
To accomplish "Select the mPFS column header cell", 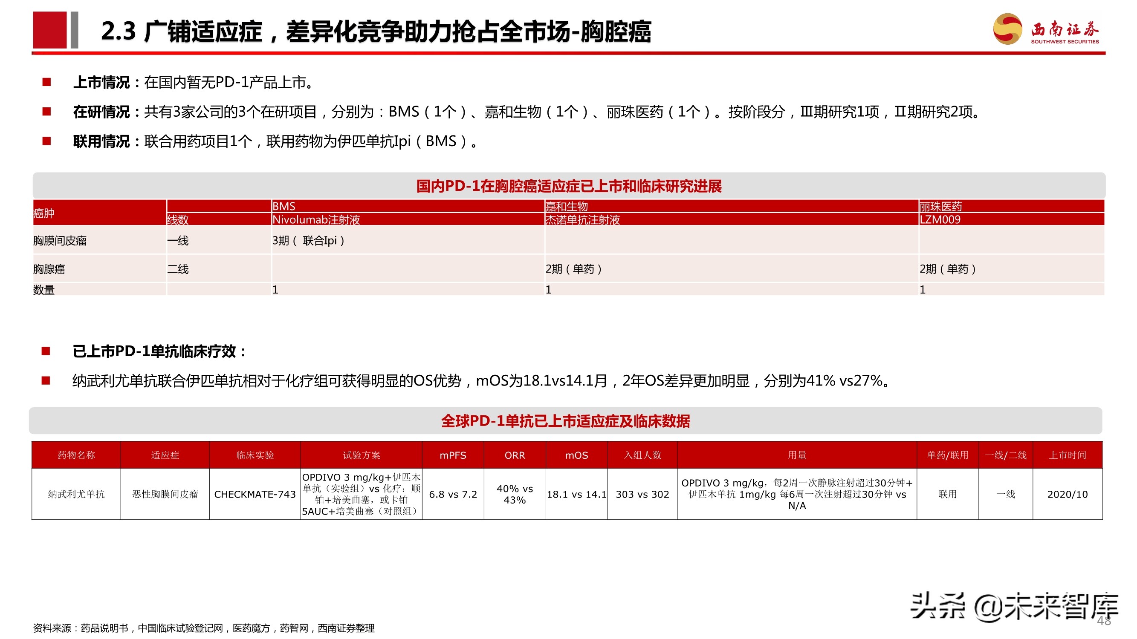I will [452, 455].
